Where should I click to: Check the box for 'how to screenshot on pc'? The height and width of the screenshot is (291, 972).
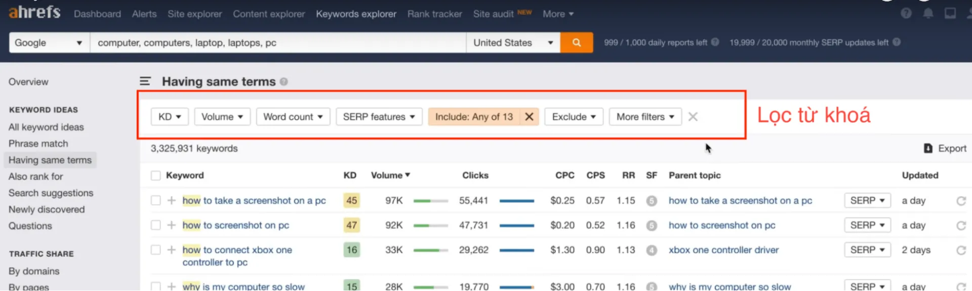tap(155, 225)
